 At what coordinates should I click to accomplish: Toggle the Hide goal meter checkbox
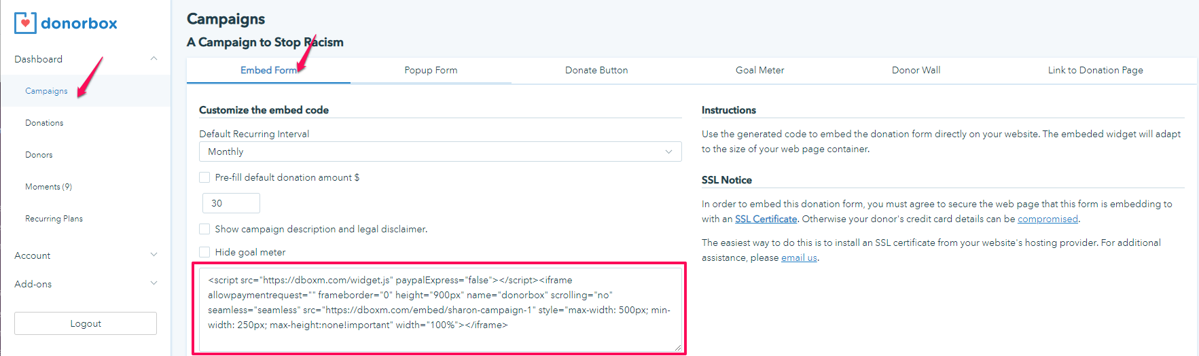pyautogui.click(x=204, y=252)
